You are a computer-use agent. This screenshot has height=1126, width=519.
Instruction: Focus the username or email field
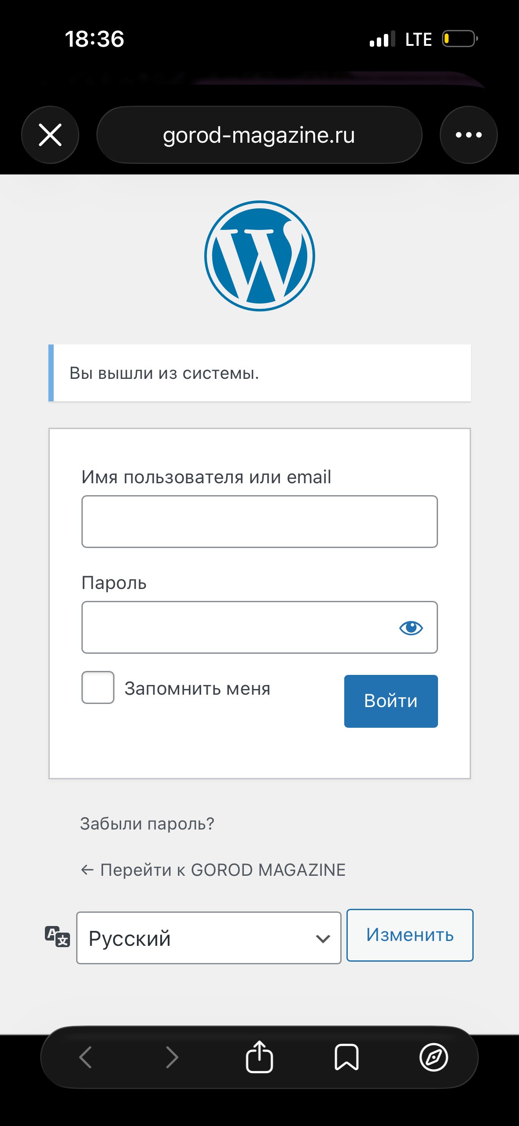259,522
